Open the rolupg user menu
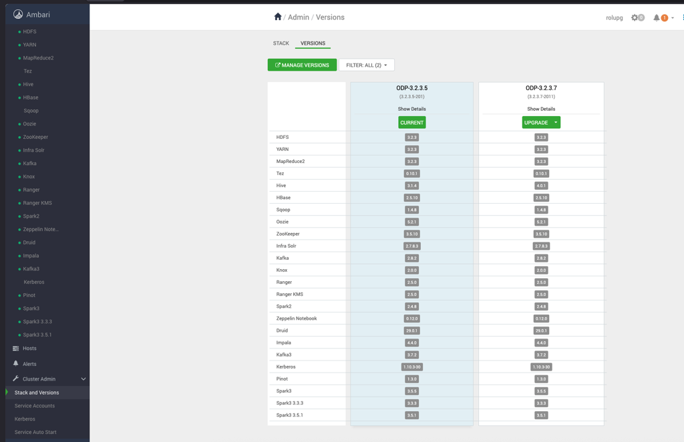Image resolution: width=684 pixels, height=442 pixels. tap(615, 18)
